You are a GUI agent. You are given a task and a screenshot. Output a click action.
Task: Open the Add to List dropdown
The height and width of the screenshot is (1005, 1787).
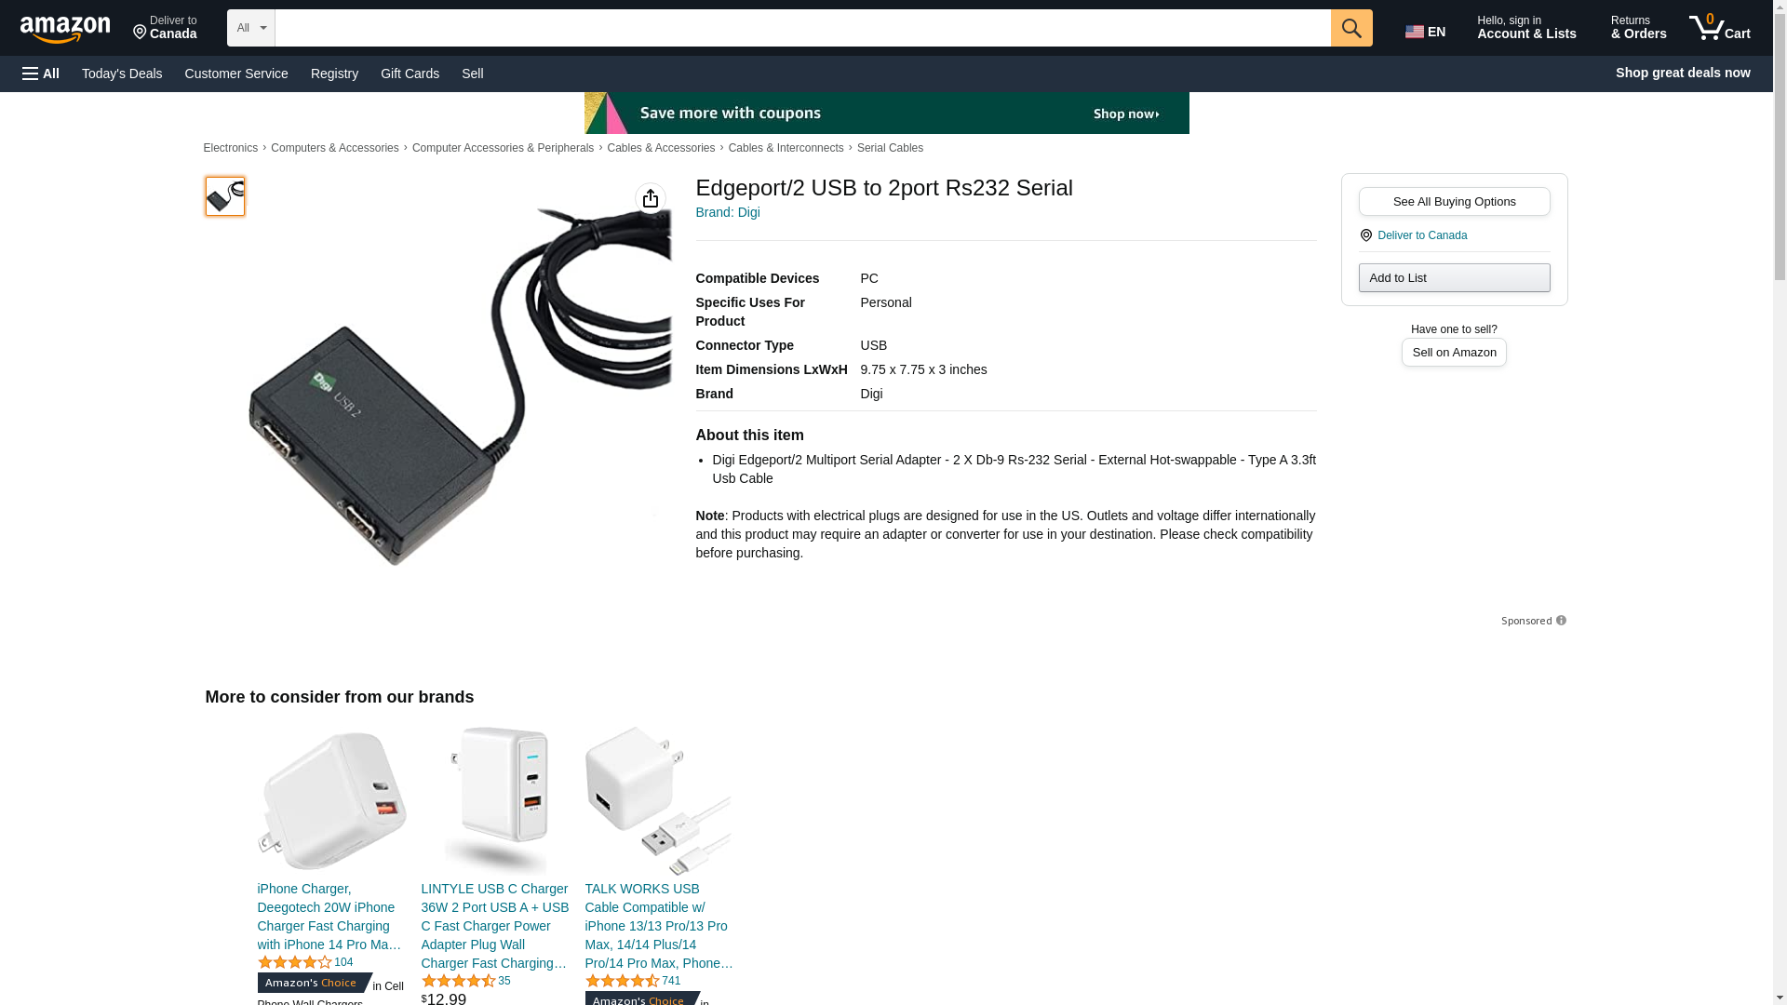(1454, 278)
